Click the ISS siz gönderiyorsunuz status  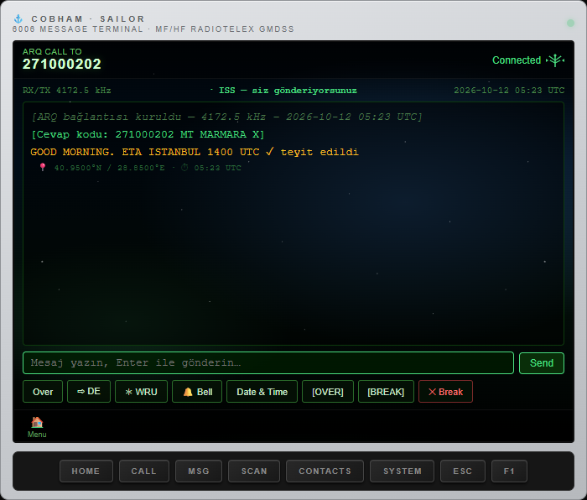[x=288, y=91]
